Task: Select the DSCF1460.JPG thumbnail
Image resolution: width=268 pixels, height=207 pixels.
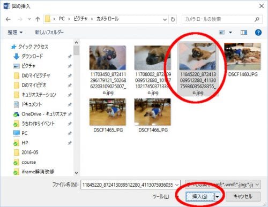Action: (x=243, y=56)
